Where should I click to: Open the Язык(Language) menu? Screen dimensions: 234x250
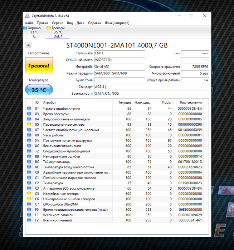(117, 23)
